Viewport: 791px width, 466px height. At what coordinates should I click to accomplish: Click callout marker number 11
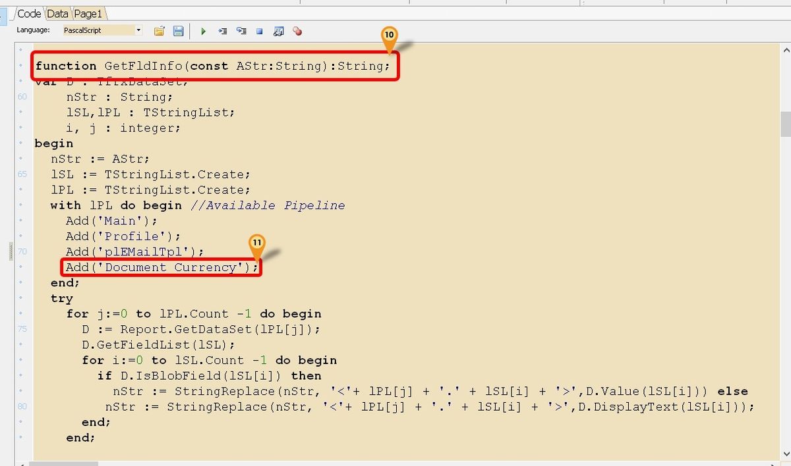click(x=258, y=243)
